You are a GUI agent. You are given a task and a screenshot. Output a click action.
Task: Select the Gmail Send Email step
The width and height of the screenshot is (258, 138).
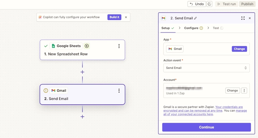(x=82, y=94)
